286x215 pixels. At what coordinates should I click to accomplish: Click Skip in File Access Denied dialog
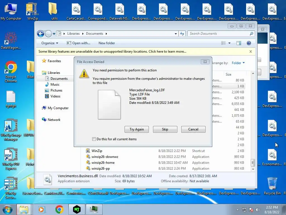(x=165, y=129)
